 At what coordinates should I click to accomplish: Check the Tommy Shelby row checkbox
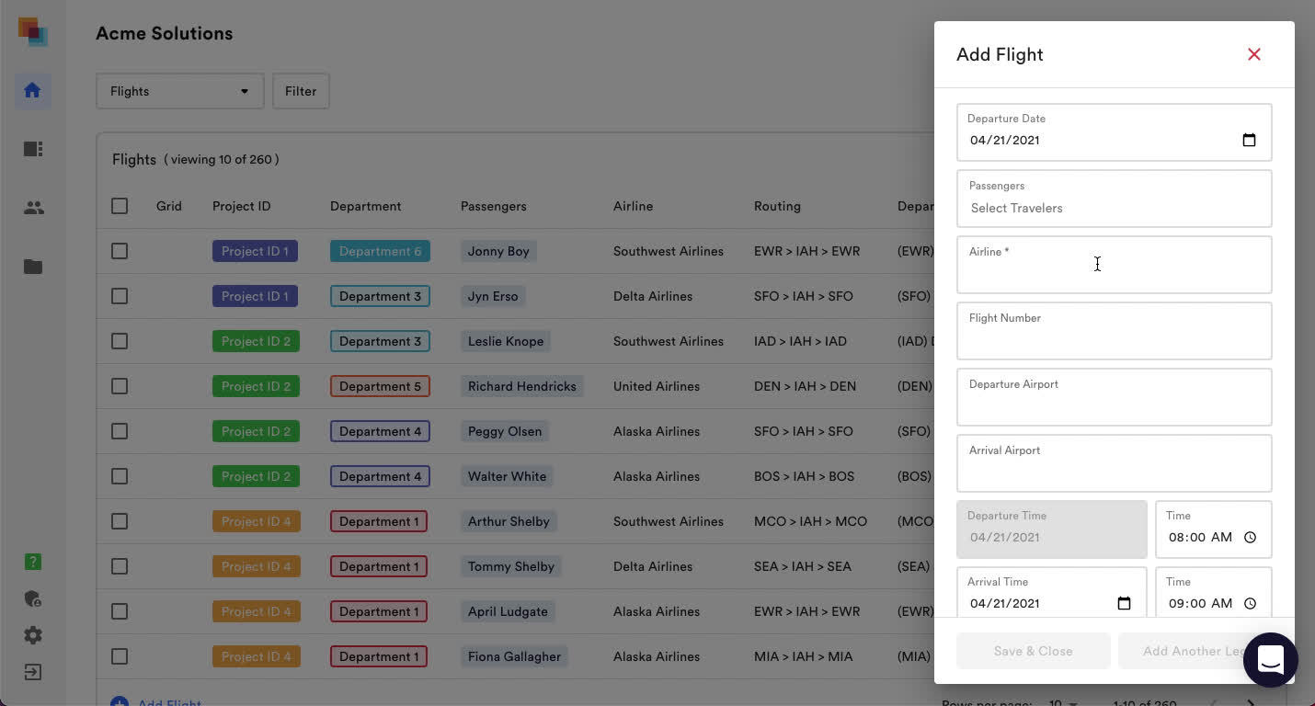(x=120, y=566)
